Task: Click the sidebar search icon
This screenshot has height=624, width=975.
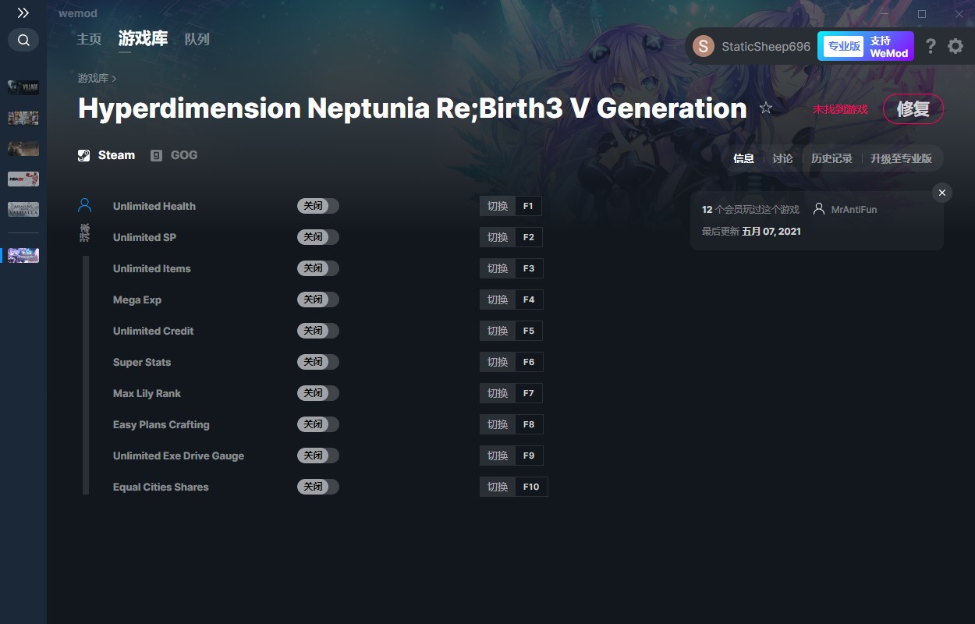Action: click(23, 40)
